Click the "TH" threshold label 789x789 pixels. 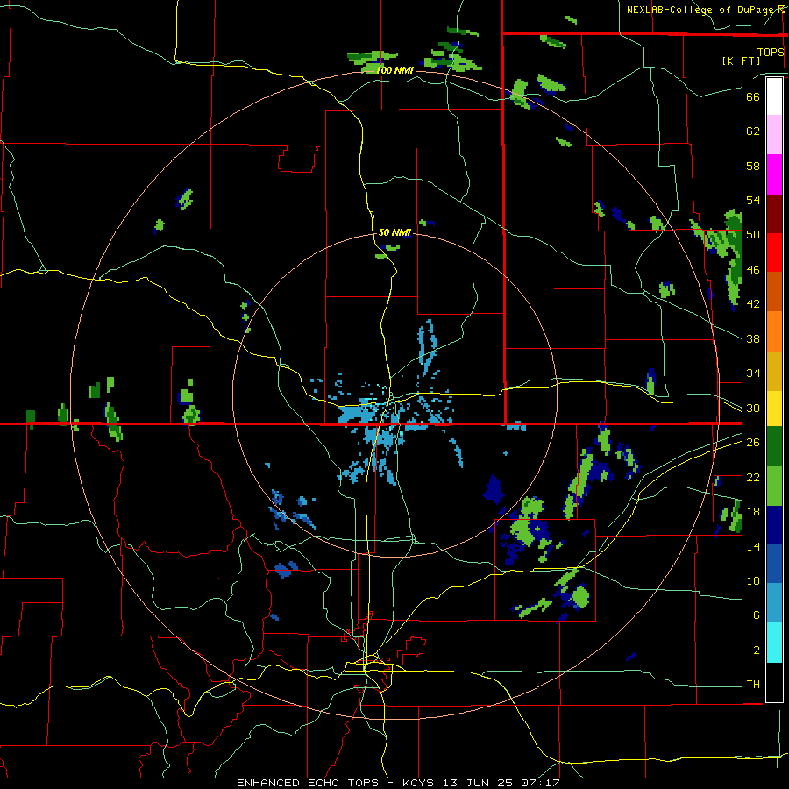753,685
